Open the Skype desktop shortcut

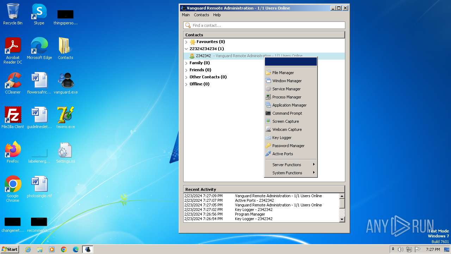pos(39,14)
